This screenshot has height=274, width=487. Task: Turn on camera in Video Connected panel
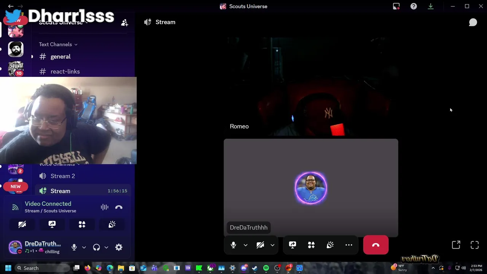point(22,225)
